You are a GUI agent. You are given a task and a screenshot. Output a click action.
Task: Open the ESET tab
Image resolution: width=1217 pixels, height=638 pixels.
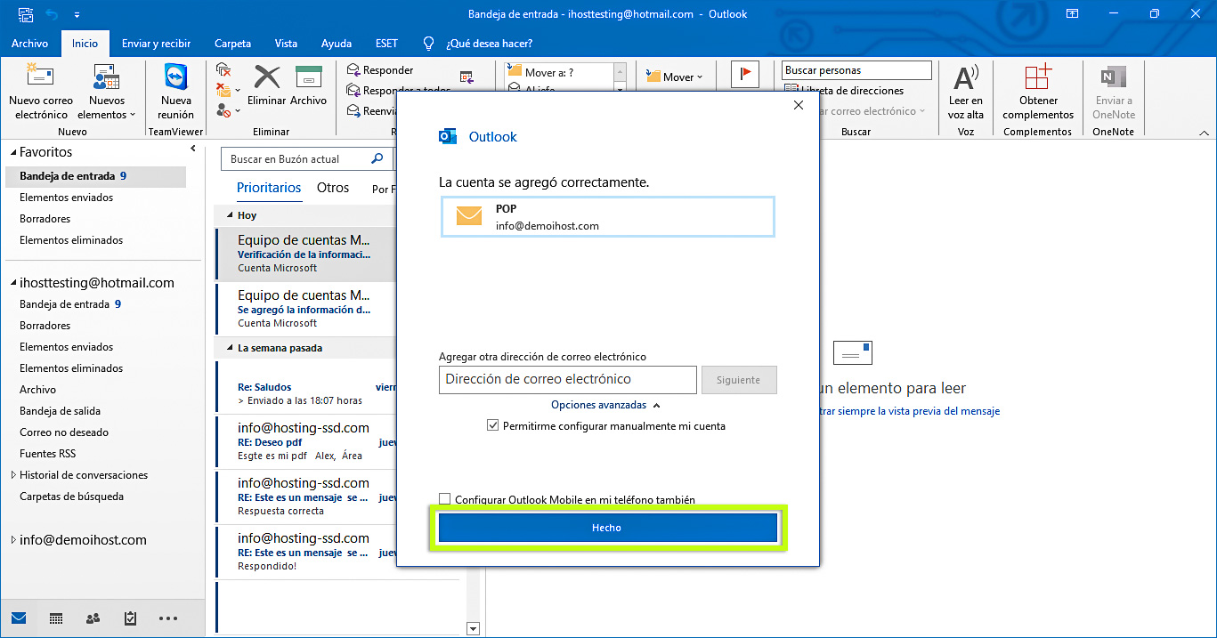(x=387, y=44)
